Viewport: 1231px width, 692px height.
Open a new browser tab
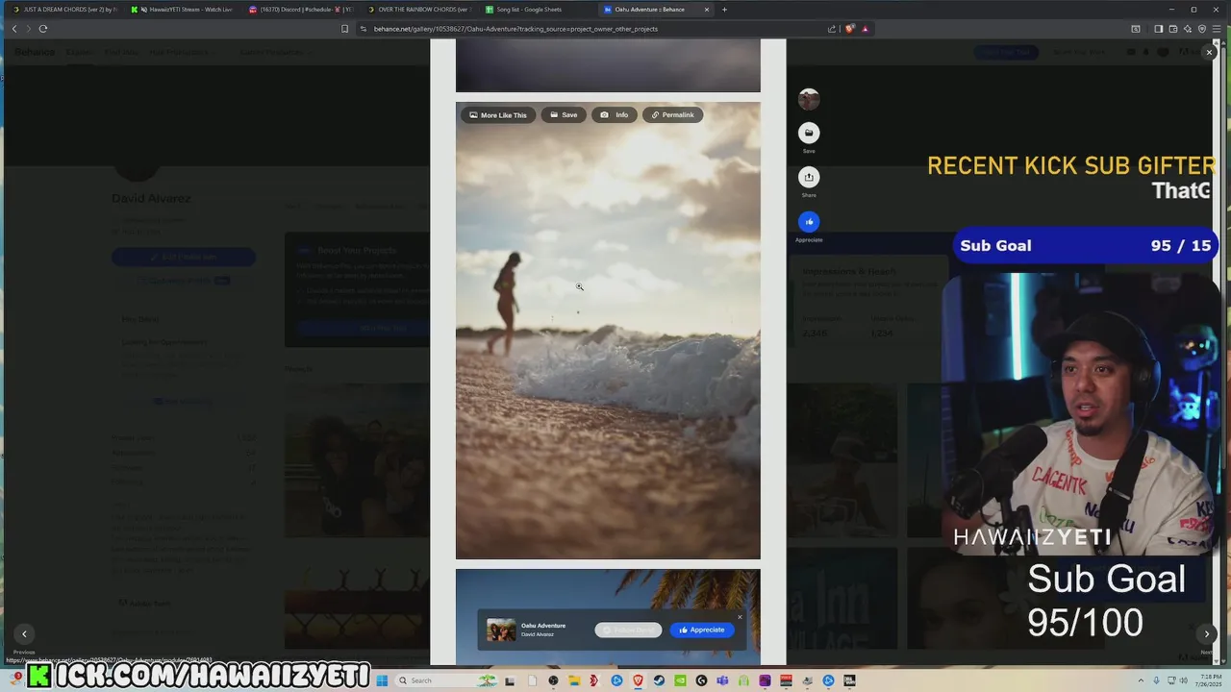pyautogui.click(x=724, y=10)
